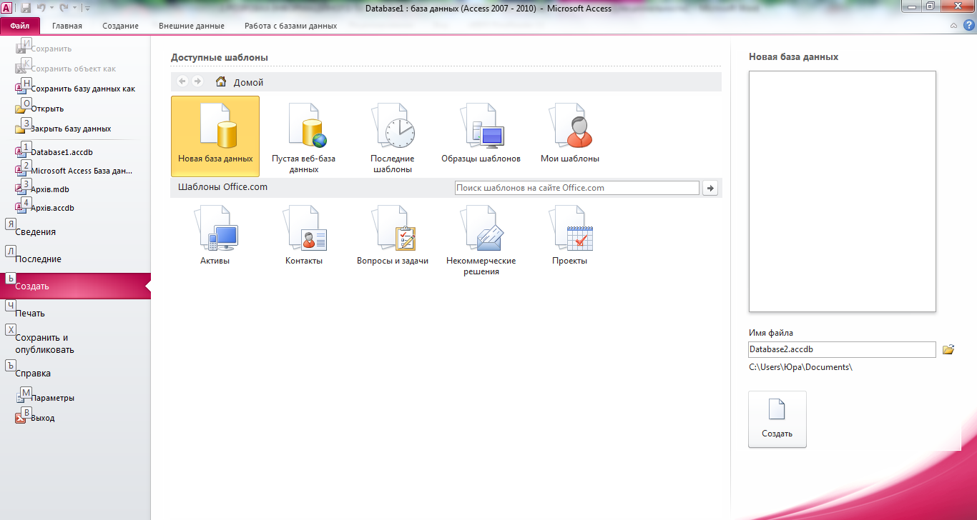
Task: Click Save icon in Quick Access Toolbar
Action: [26, 8]
